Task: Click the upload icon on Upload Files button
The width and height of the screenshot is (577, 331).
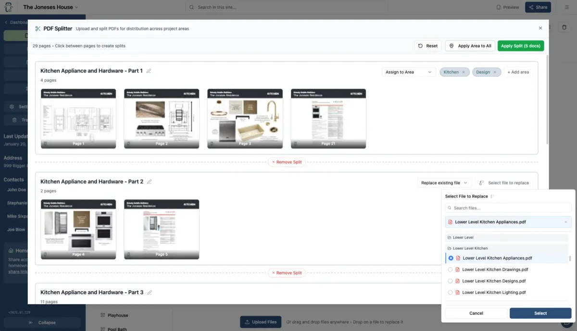Action: pos(247,322)
